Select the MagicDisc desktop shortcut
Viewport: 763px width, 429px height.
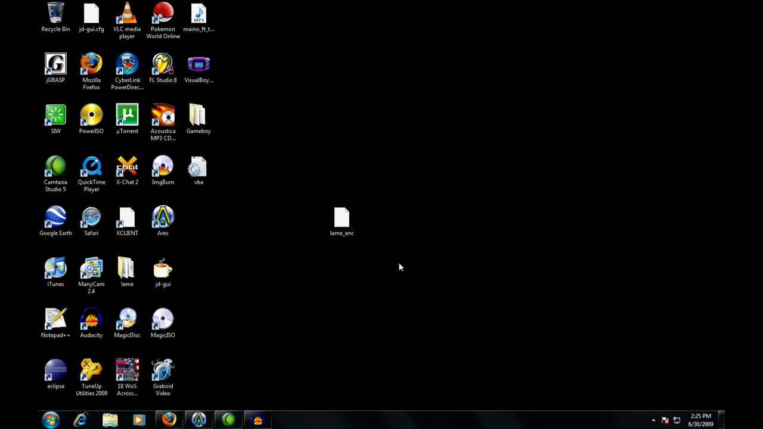coord(127,324)
